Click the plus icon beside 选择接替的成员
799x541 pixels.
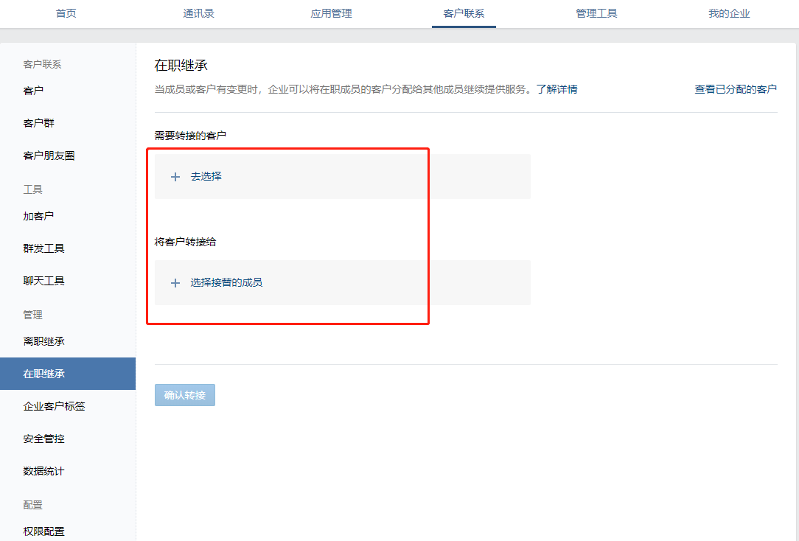click(175, 283)
